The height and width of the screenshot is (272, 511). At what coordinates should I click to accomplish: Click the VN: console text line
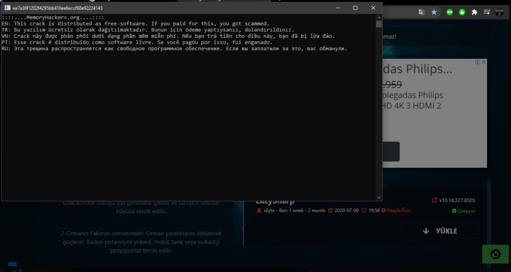coord(168,36)
